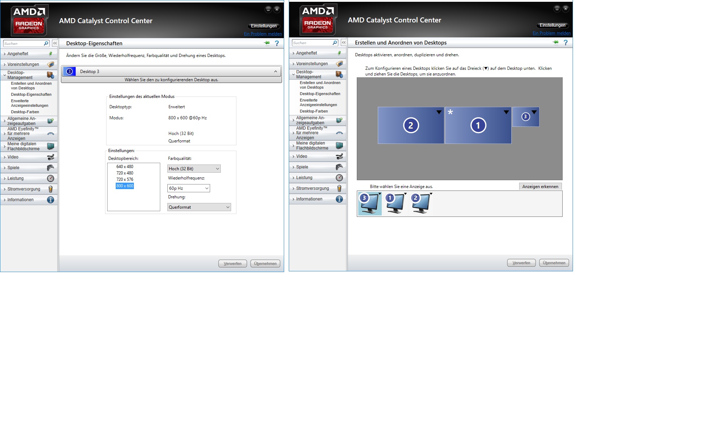Screen dimensions: 725x438
Task: Open the Drehung Querformat dropdown
Action: click(x=199, y=207)
